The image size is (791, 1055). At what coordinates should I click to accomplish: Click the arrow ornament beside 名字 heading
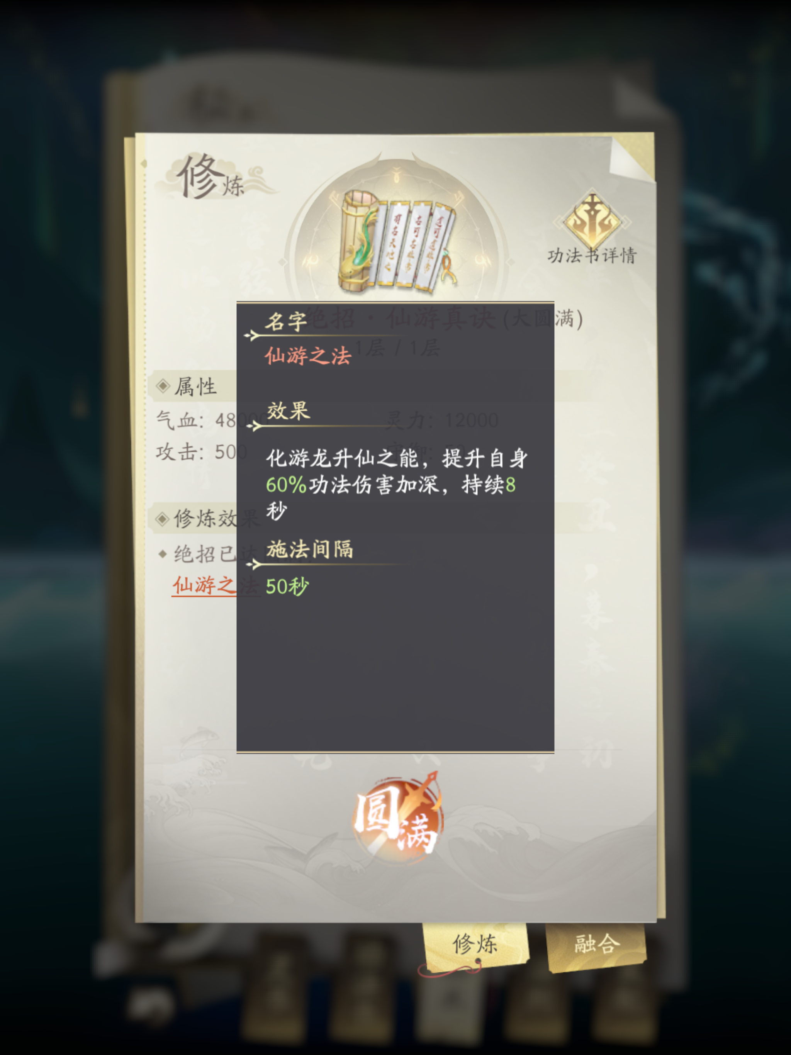[251, 336]
